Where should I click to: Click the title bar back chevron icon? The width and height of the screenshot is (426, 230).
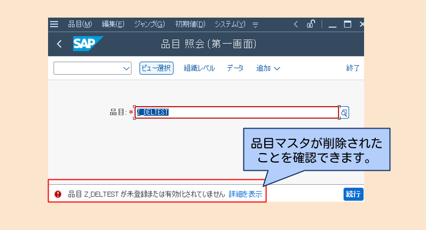click(296, 24)
